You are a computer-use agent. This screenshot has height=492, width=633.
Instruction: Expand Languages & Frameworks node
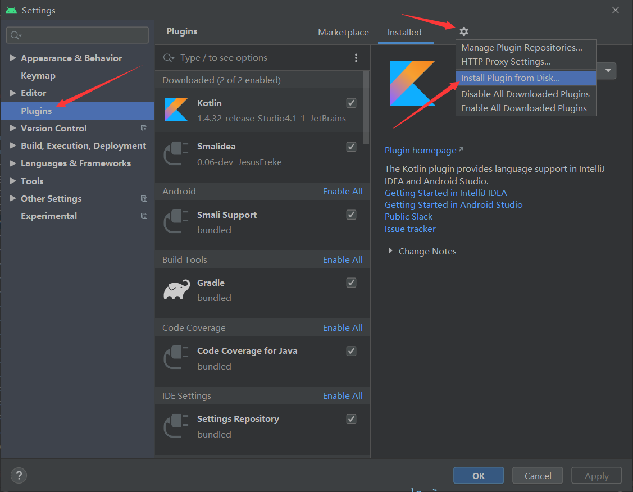[13, 163]
